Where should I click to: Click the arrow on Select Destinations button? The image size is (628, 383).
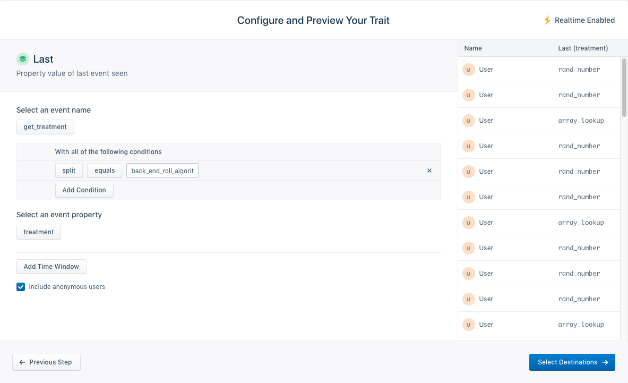click(x=605, y=362)
